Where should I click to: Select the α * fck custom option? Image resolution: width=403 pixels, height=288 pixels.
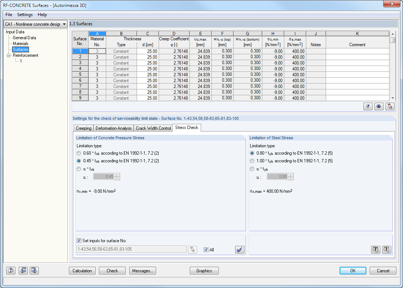[x=79, y=169]
